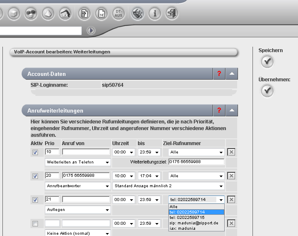298x236 pixels.
Task: Close the open tel: 02022589714 combo box
Action: coord(196,200)
